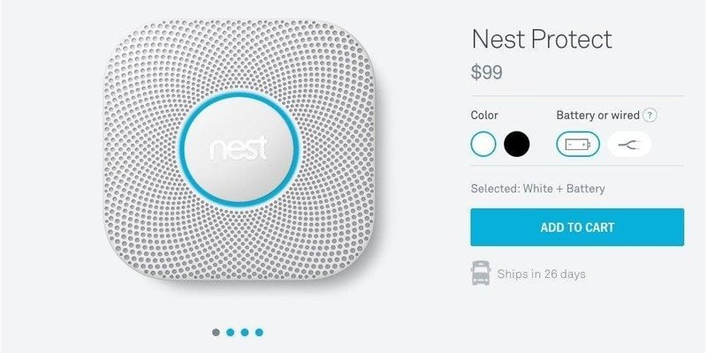Viewport: 707px width, 353px height.
Task: Jump to the last carousel dot
Action: [259, 333]
